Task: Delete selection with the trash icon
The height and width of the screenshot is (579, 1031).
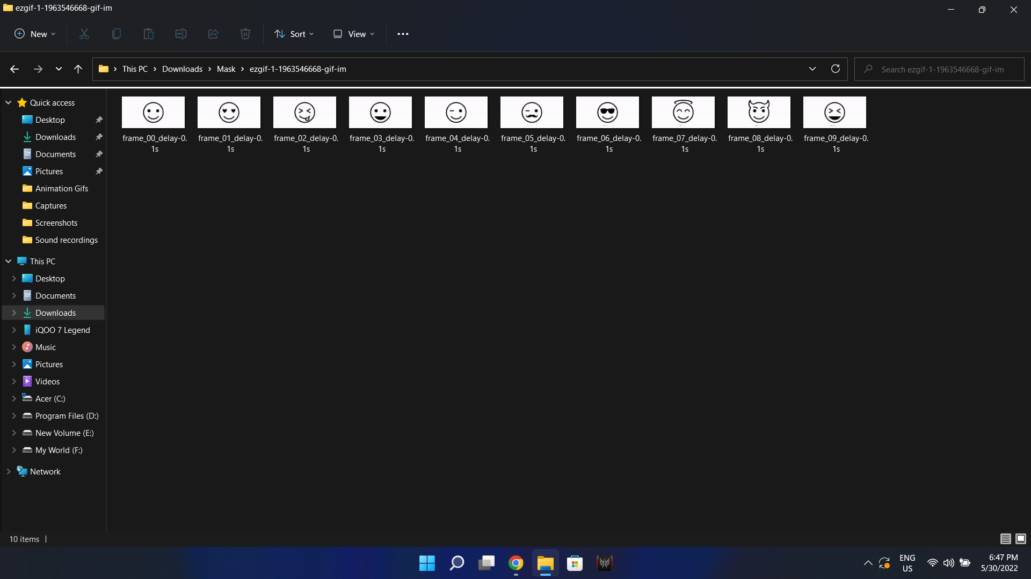Action: tap(245, 33)
